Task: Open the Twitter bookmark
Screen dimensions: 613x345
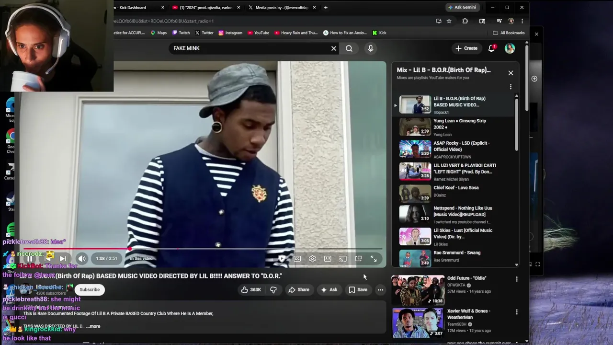Action: [x=204, y=33]
